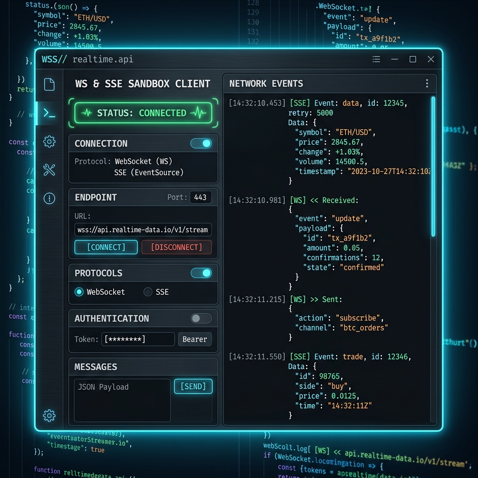The height and width of the screenshot is (478, 478).
Task: Click the 'confirmed' state value
Action: (362, 267)
